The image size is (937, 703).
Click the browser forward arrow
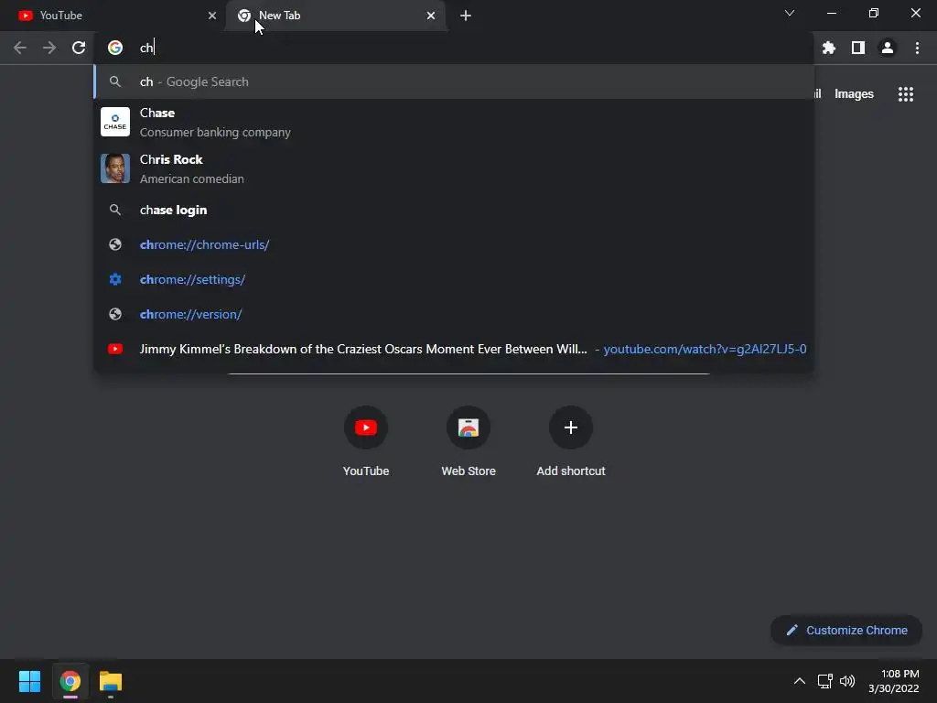(x=49, y=48)
